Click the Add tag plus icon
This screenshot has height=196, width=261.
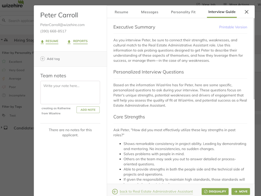[43, 59]
